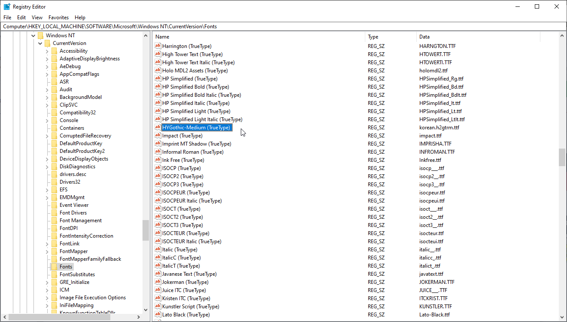Viewport: 567px width, 322px height.
Task: Click the icon beside High Tower Text Italic
Action: [x=158, y=62]
